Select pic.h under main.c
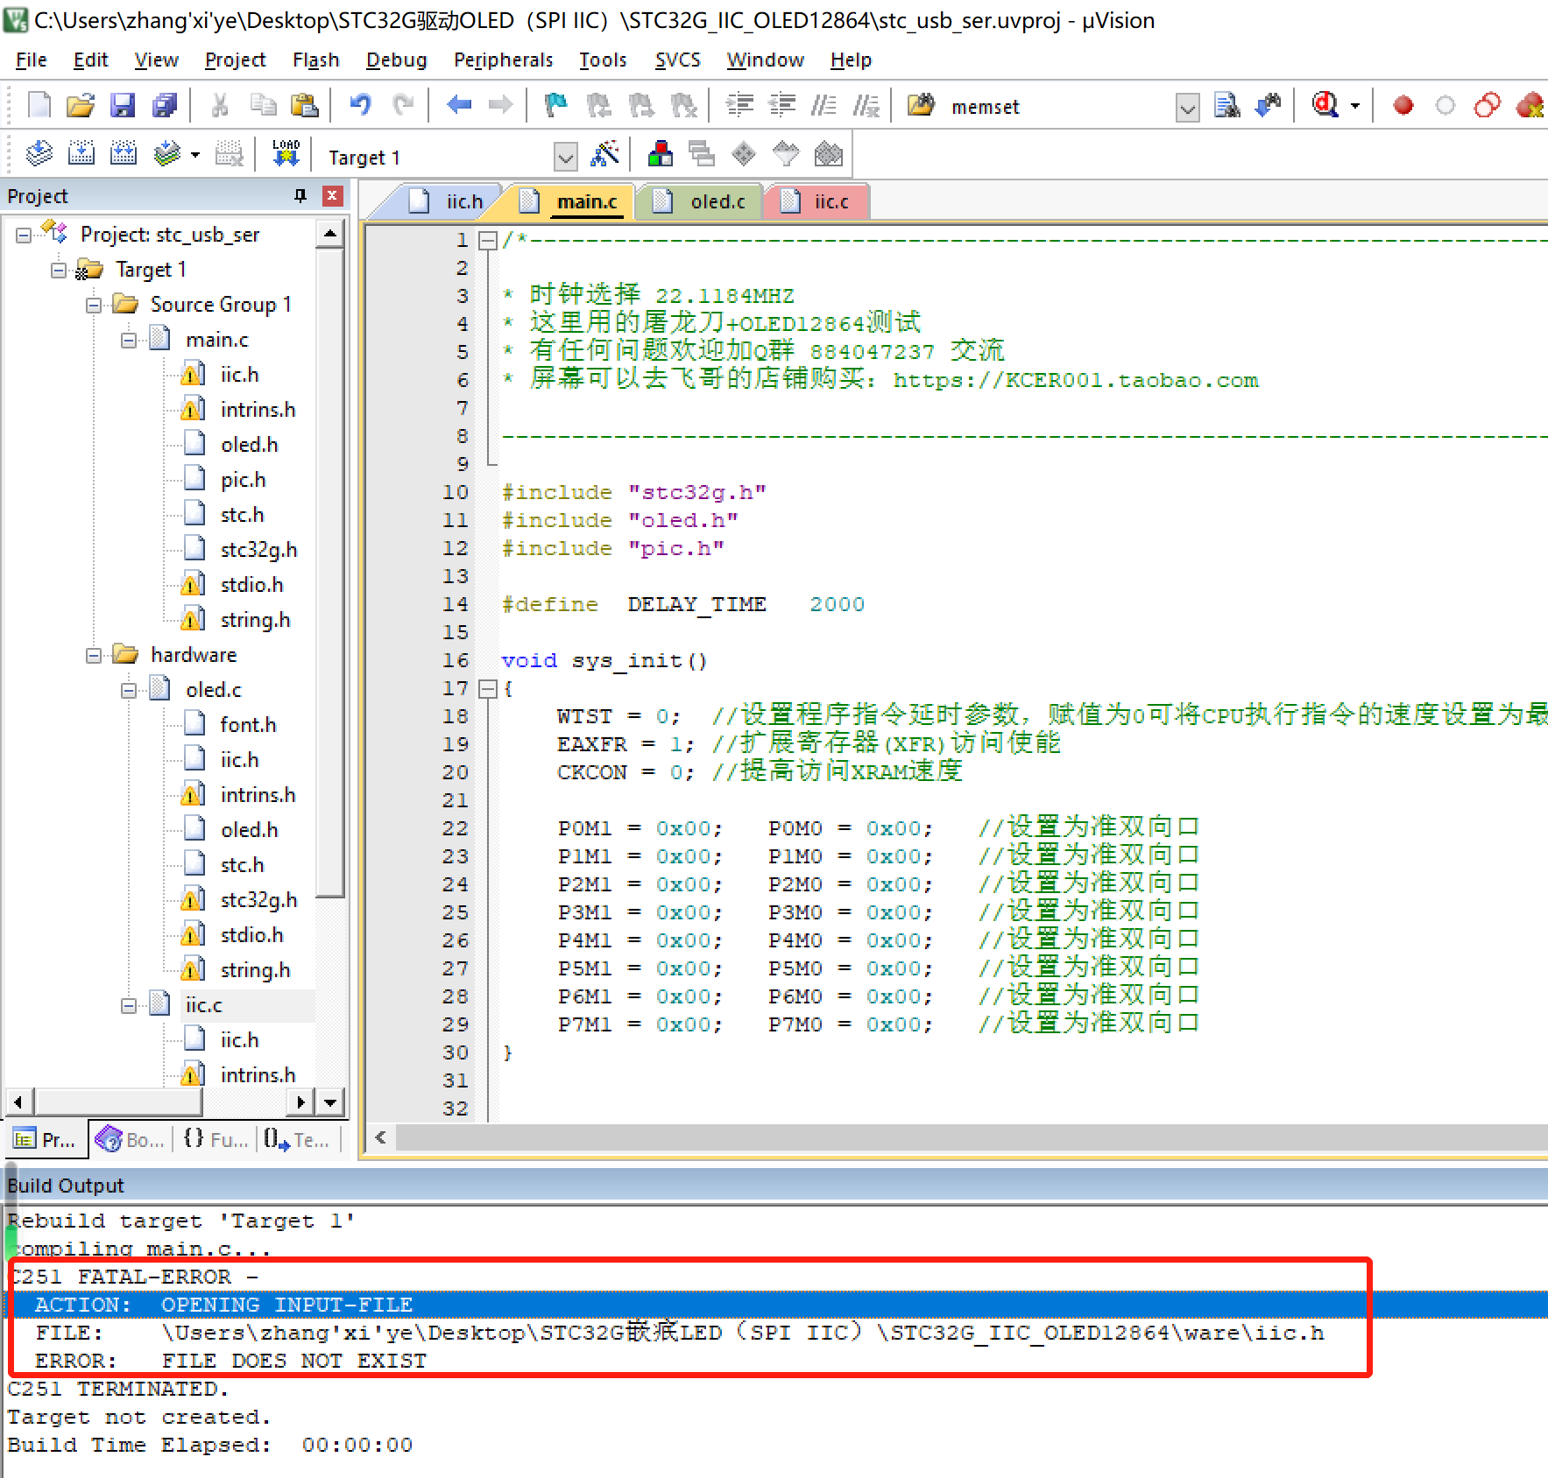 [243, 480]
